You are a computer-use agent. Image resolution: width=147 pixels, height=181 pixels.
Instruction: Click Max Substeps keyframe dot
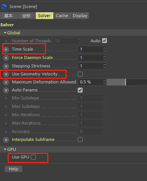tap(6, 107)
